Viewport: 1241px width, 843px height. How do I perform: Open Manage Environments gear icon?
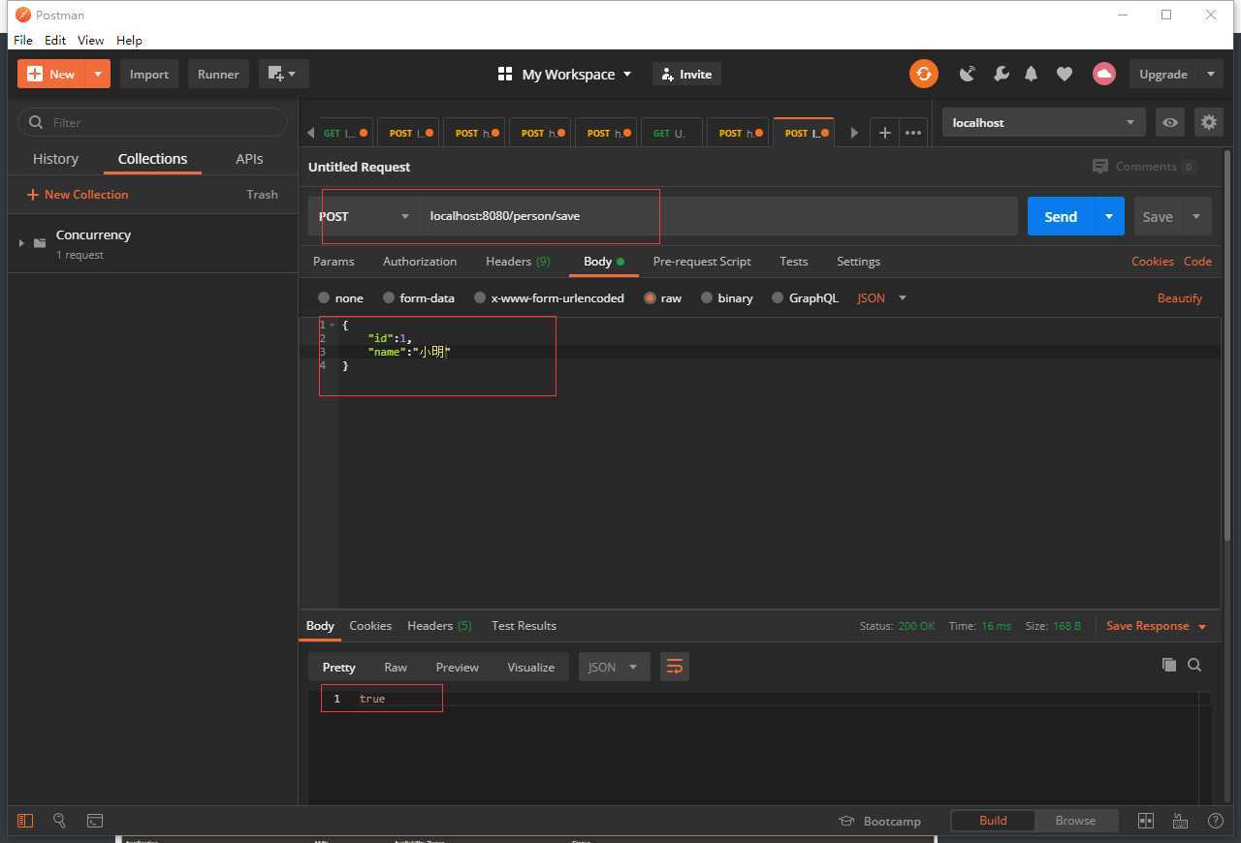click(1208, 122)
